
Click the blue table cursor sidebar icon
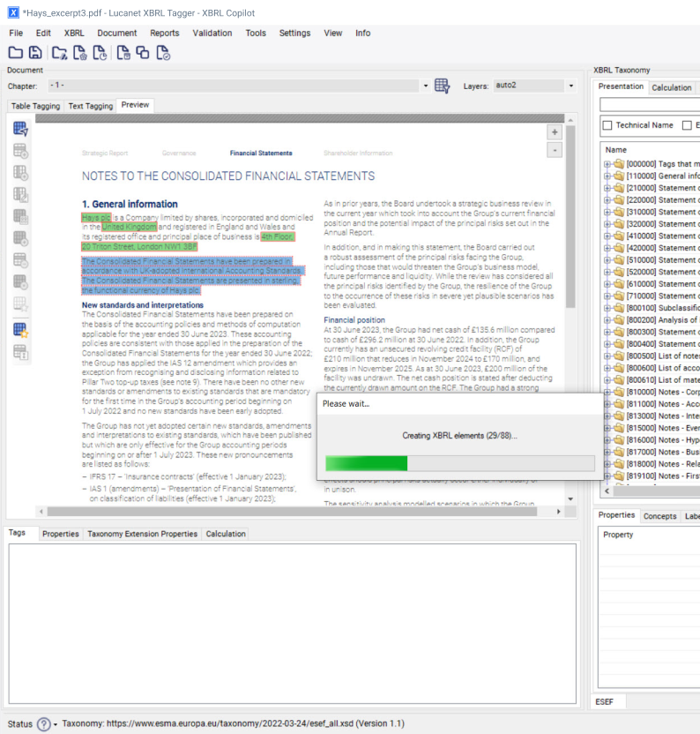click(x=20, y=130)
